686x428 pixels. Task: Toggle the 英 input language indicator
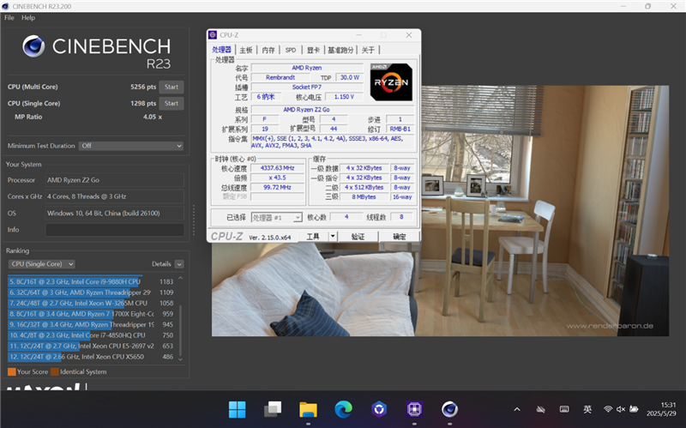(587, 410)
